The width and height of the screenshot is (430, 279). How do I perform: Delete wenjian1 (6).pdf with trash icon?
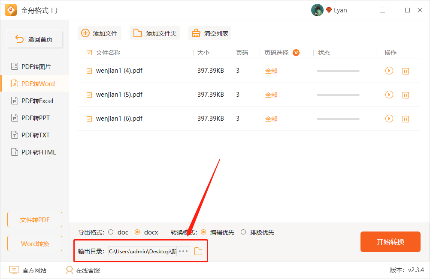[405, 119]
